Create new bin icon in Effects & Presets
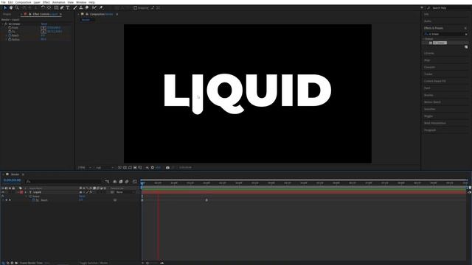Viewport: 472px width, 265px height. click(466, 47)
